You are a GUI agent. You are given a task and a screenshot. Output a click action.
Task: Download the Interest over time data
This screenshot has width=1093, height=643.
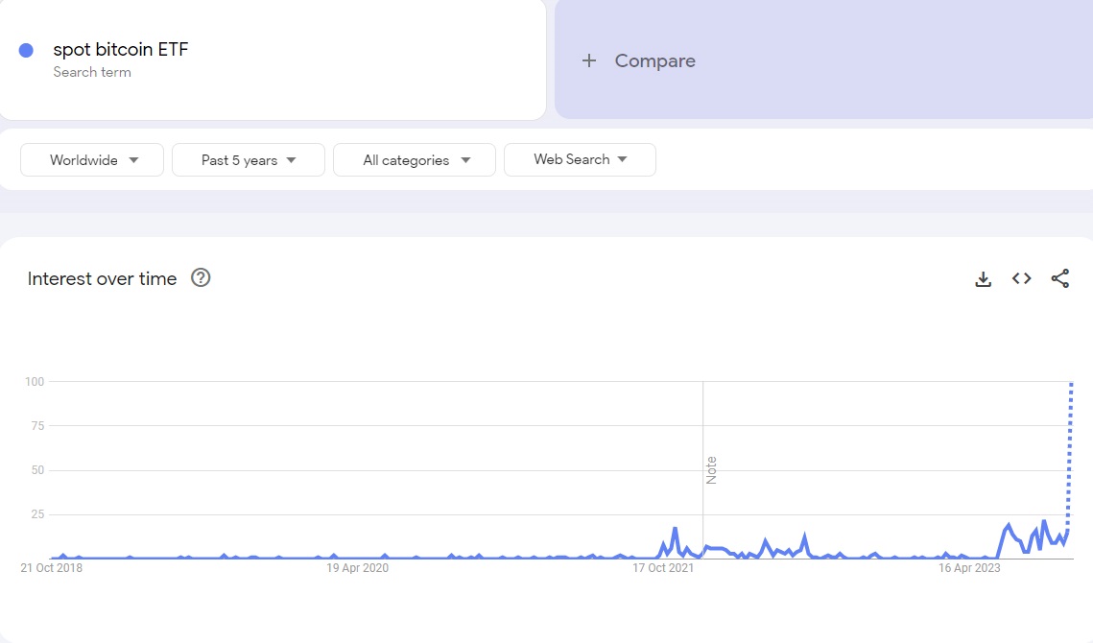pyautogui.click(x=983, y=279)
